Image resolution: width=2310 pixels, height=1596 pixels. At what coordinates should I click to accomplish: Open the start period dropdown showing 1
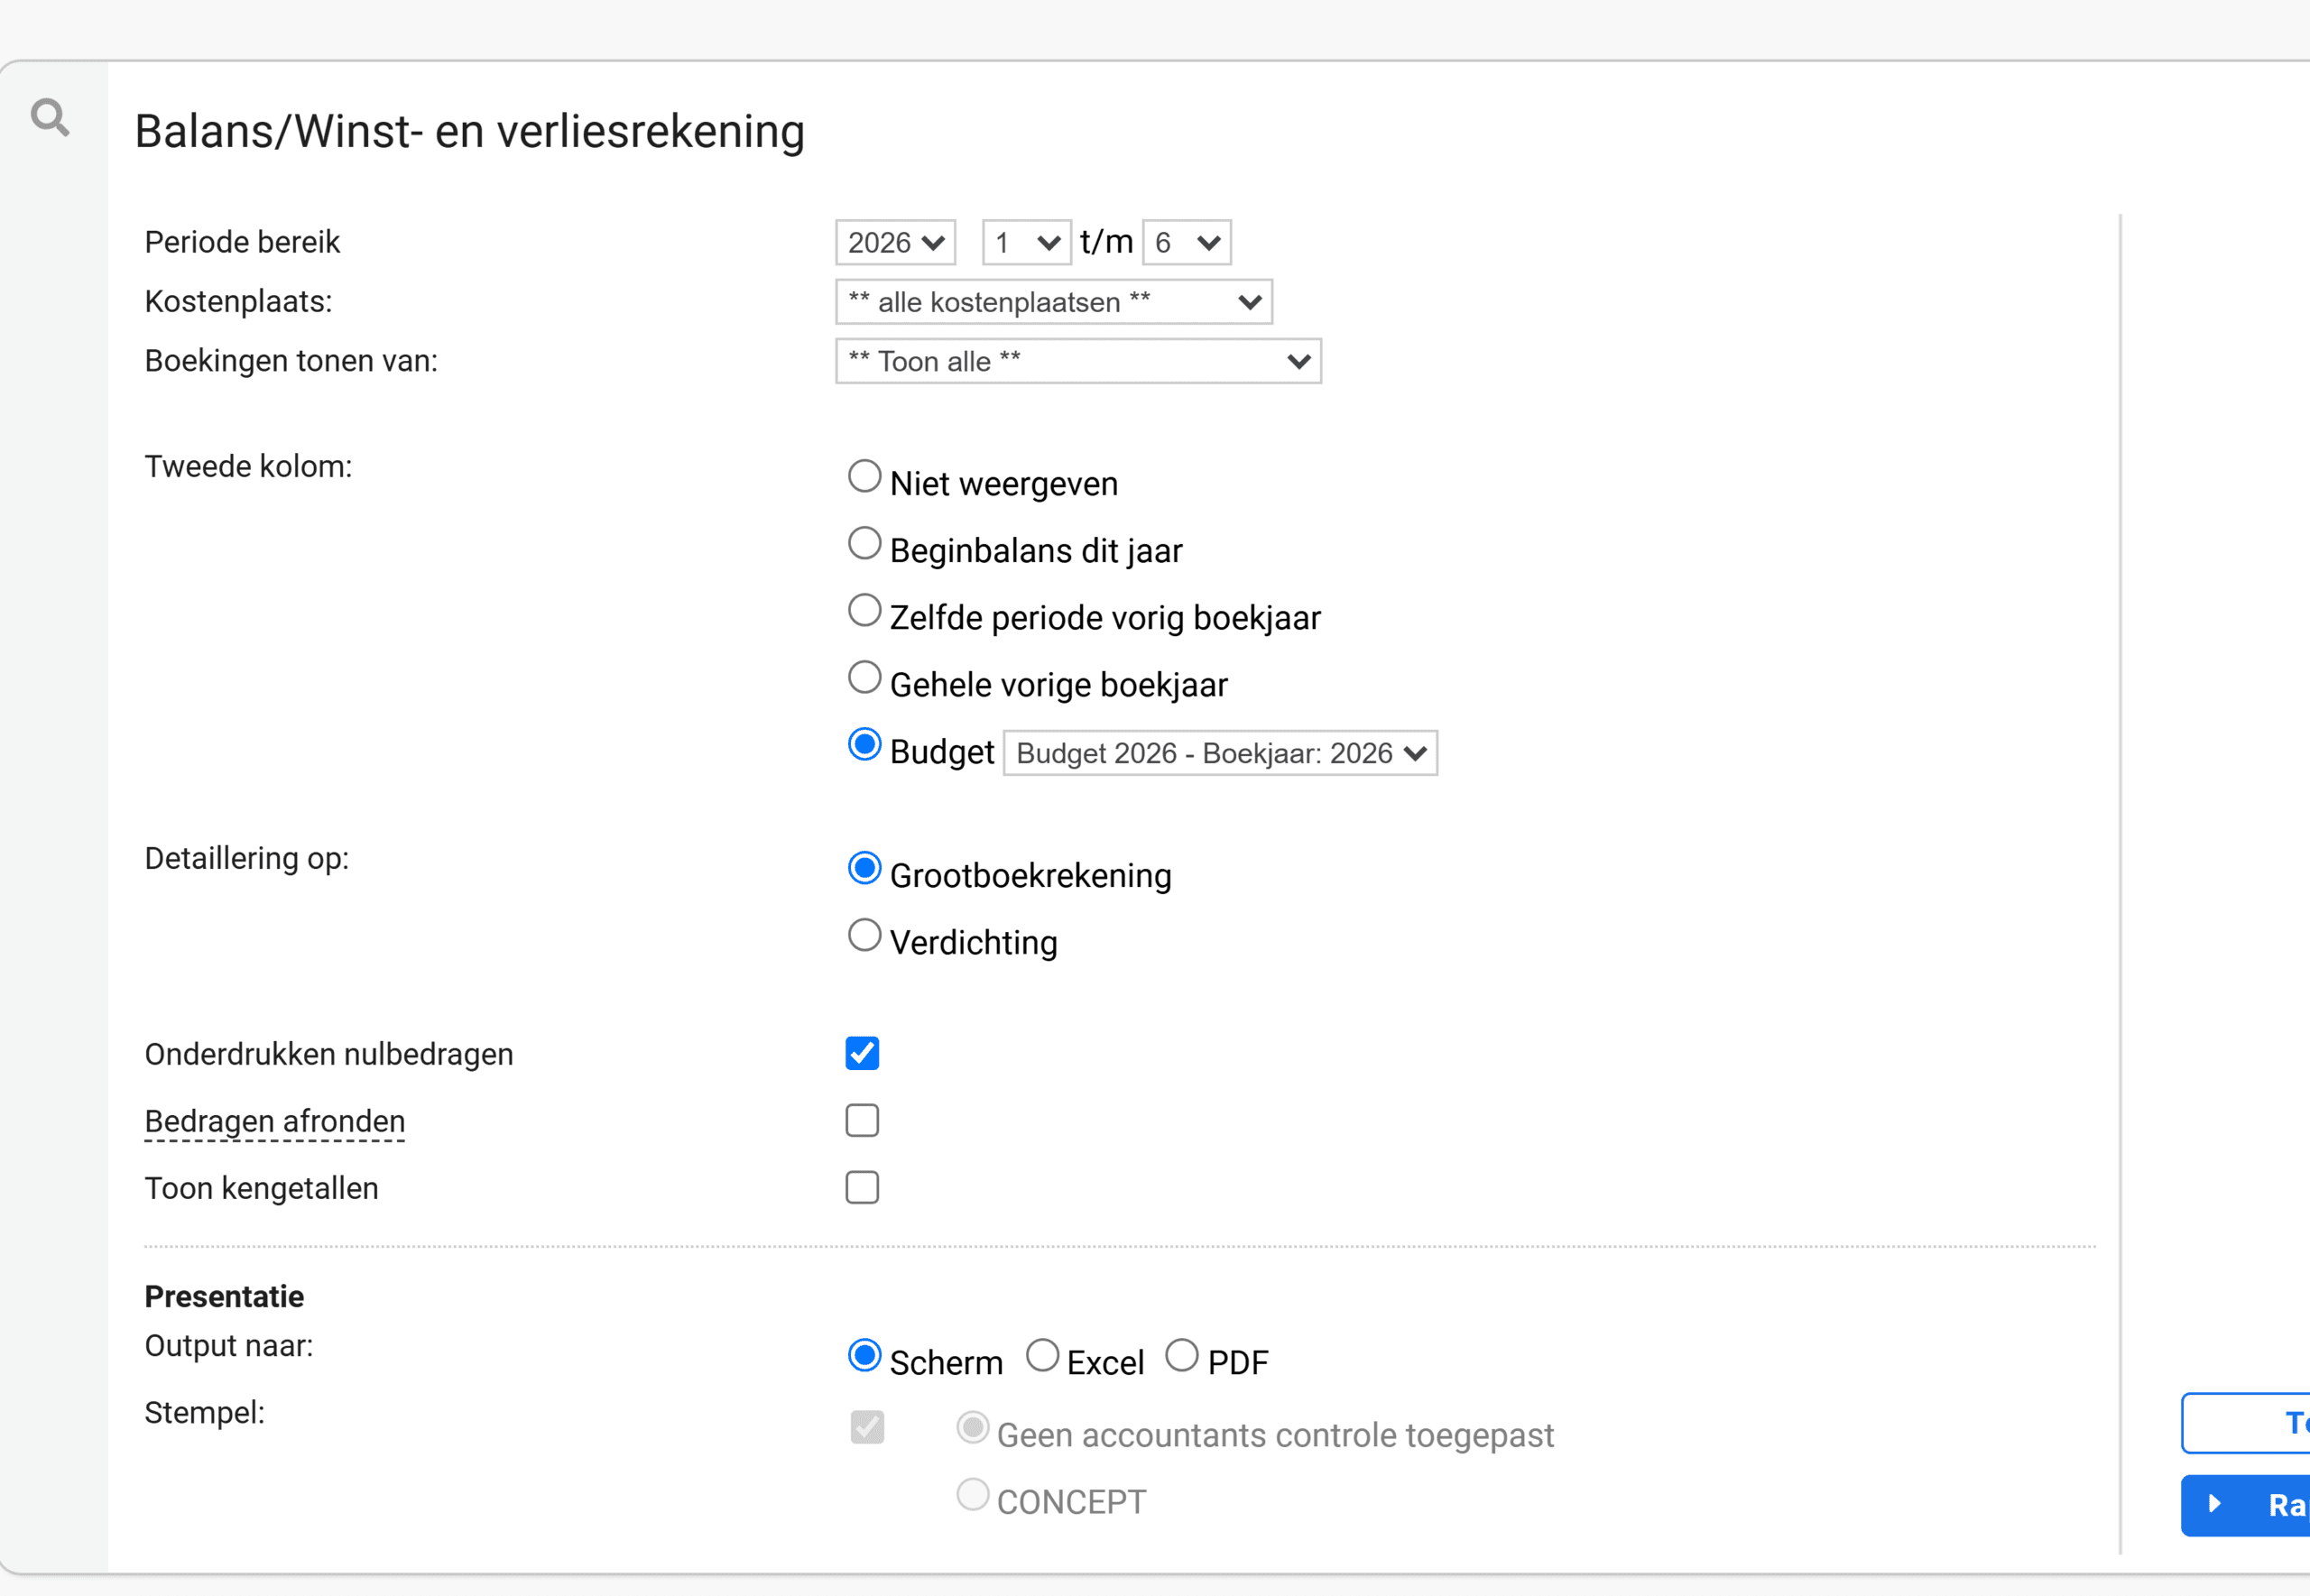[1026, 242]
